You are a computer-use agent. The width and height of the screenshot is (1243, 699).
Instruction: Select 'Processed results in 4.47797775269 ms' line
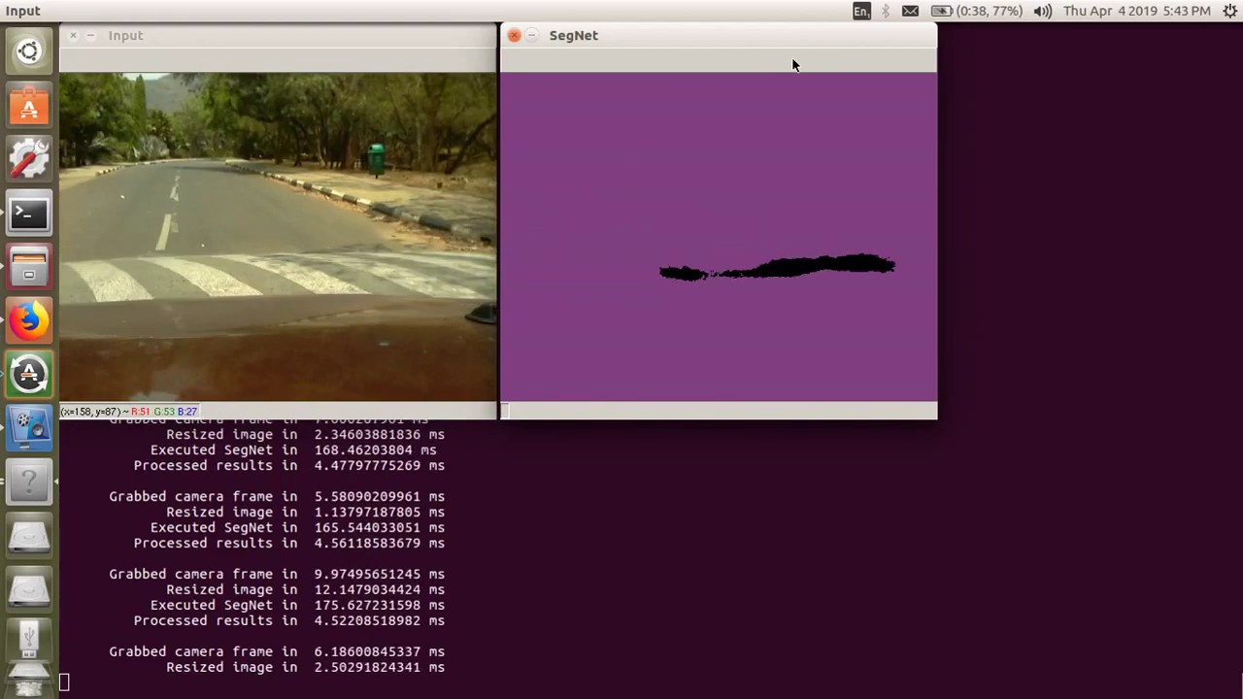tap(289, 465)
